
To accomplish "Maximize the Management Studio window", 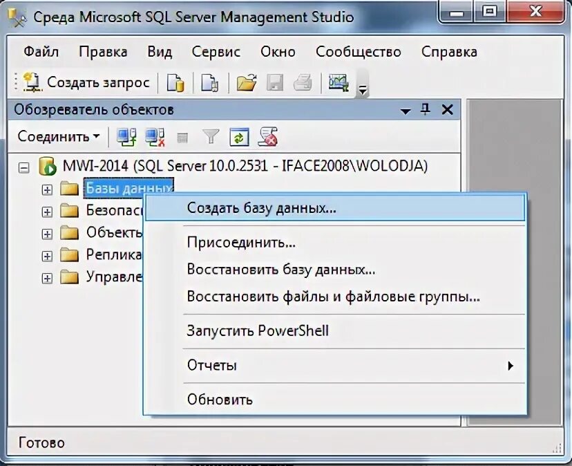I will point(490,12).
